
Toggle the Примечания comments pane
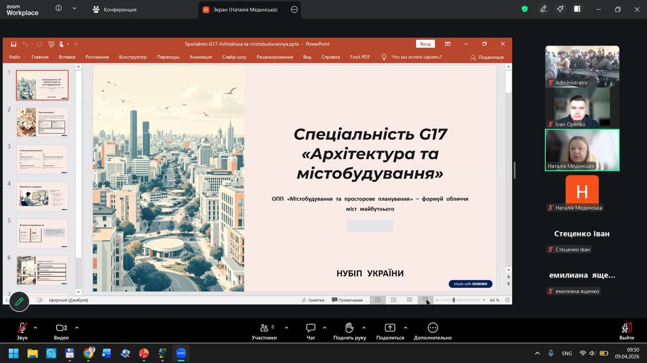click(347, 300)
